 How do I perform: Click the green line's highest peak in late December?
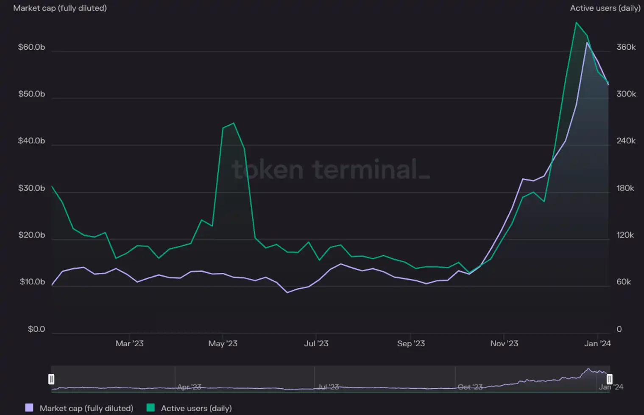(576, 22)
